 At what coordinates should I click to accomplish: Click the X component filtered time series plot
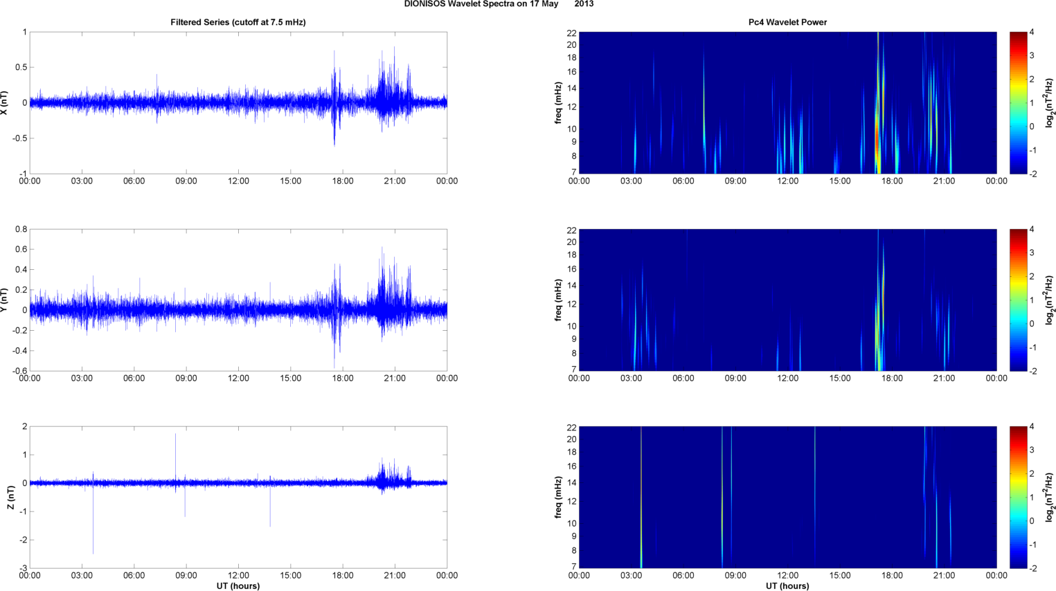click(238, 102)
